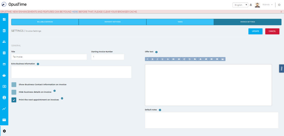Click the document list sidebar icon
This screenshot has height=136, width=284.
coord(4,53)
